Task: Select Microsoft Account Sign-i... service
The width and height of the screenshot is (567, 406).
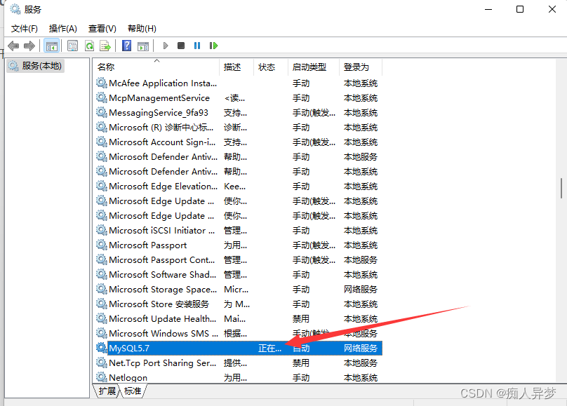Action: [239, 142]
